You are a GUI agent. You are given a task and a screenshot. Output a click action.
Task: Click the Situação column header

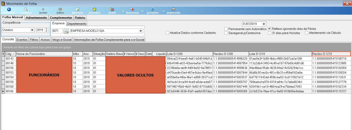99,54
